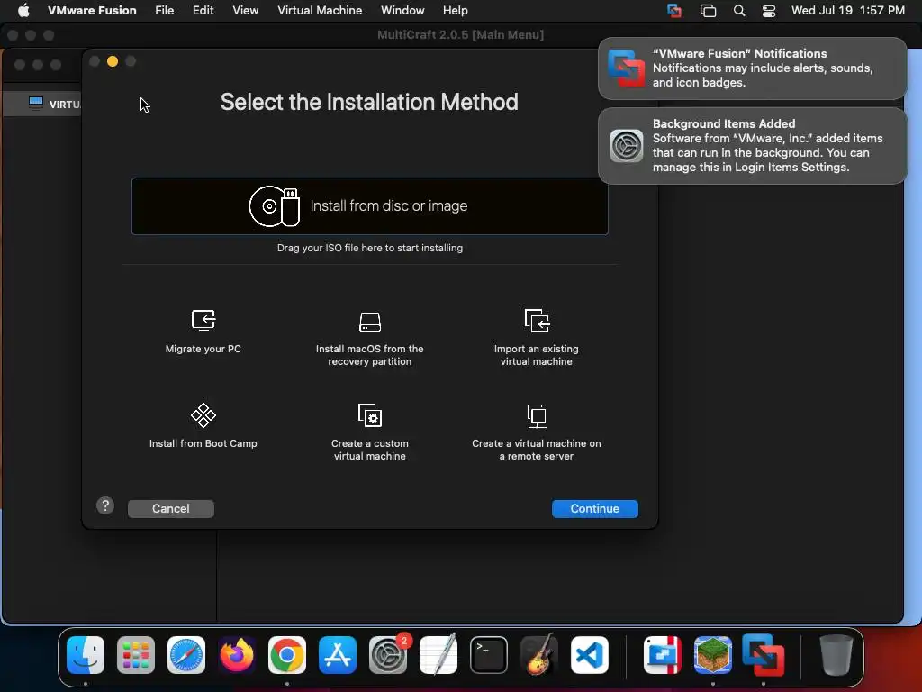Open the Edit menu
This screenshot has width=922, height=692.
203,11
